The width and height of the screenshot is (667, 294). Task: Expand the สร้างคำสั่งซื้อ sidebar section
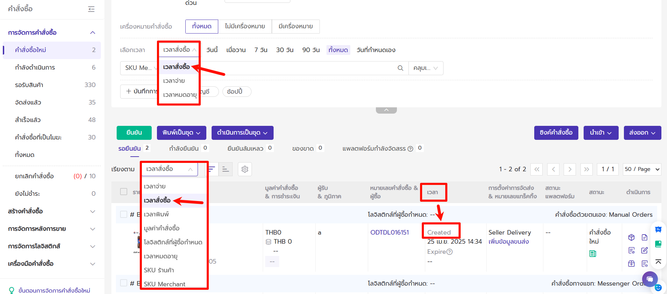click(51, 211)
